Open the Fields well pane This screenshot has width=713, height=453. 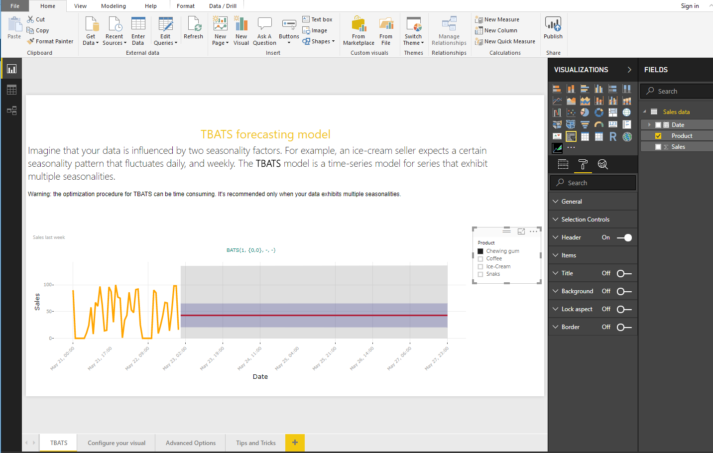point(563,164)
